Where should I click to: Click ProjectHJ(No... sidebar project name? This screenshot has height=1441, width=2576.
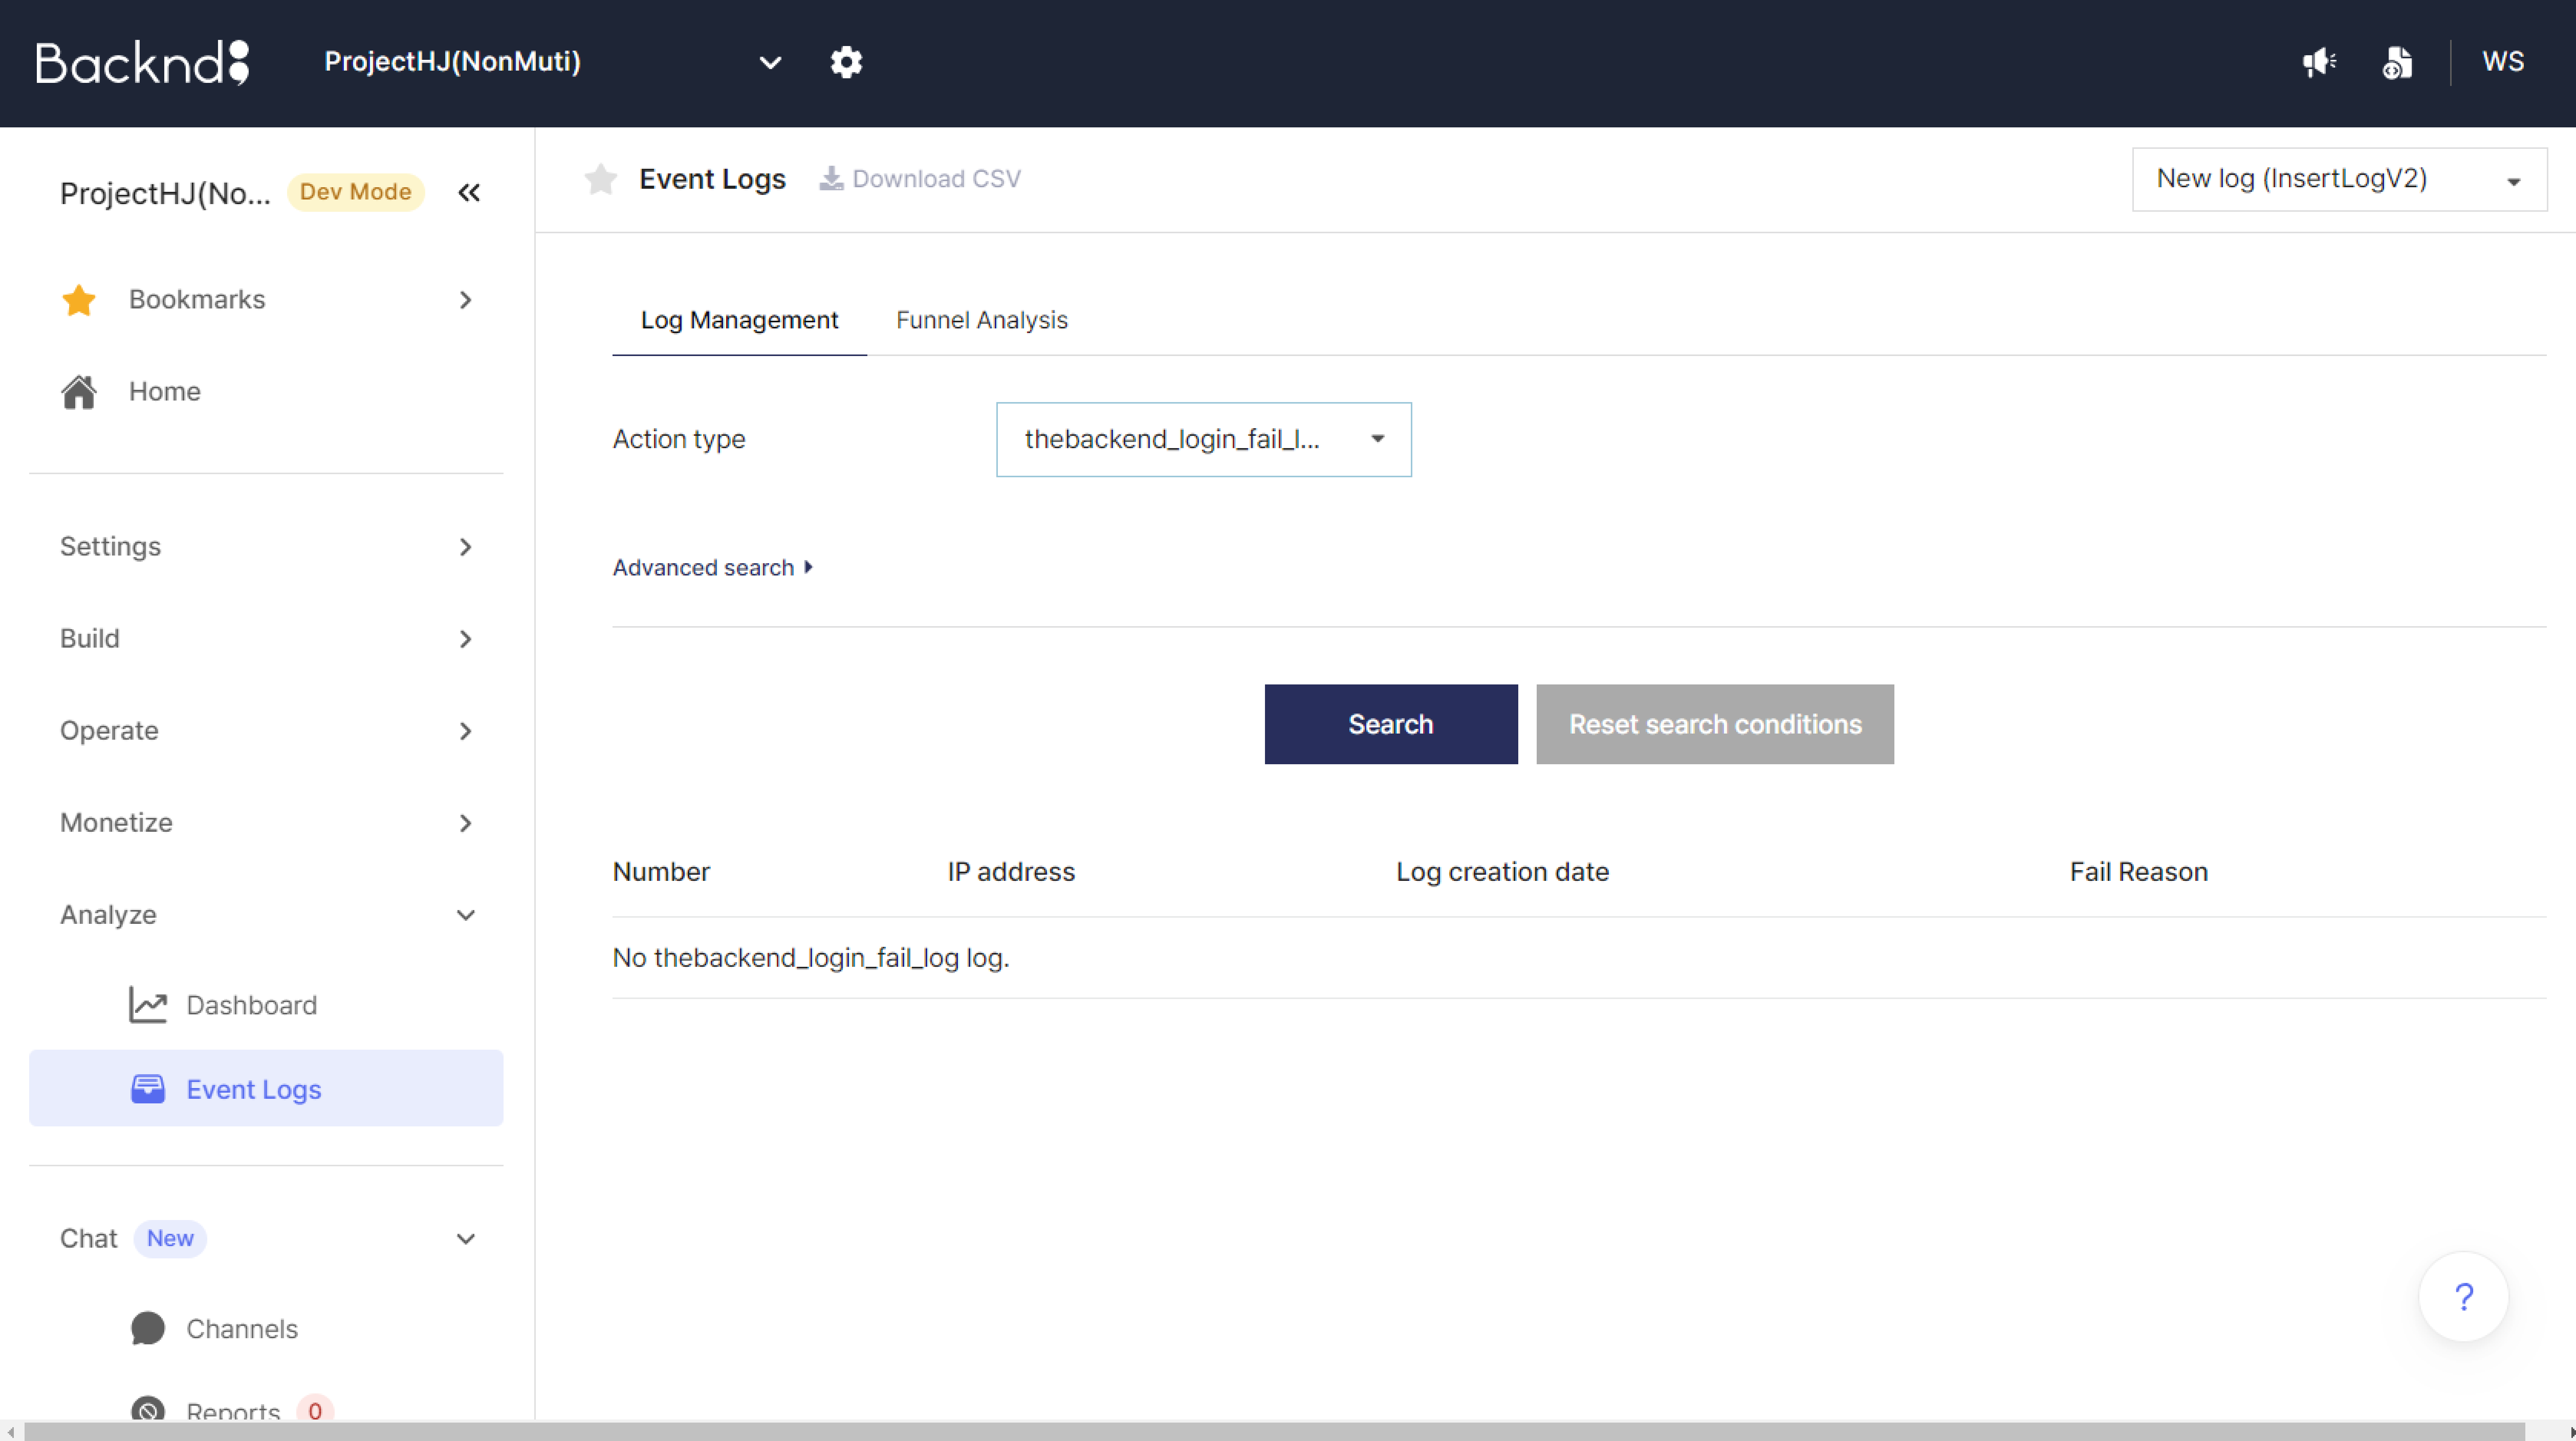(165, 193)
